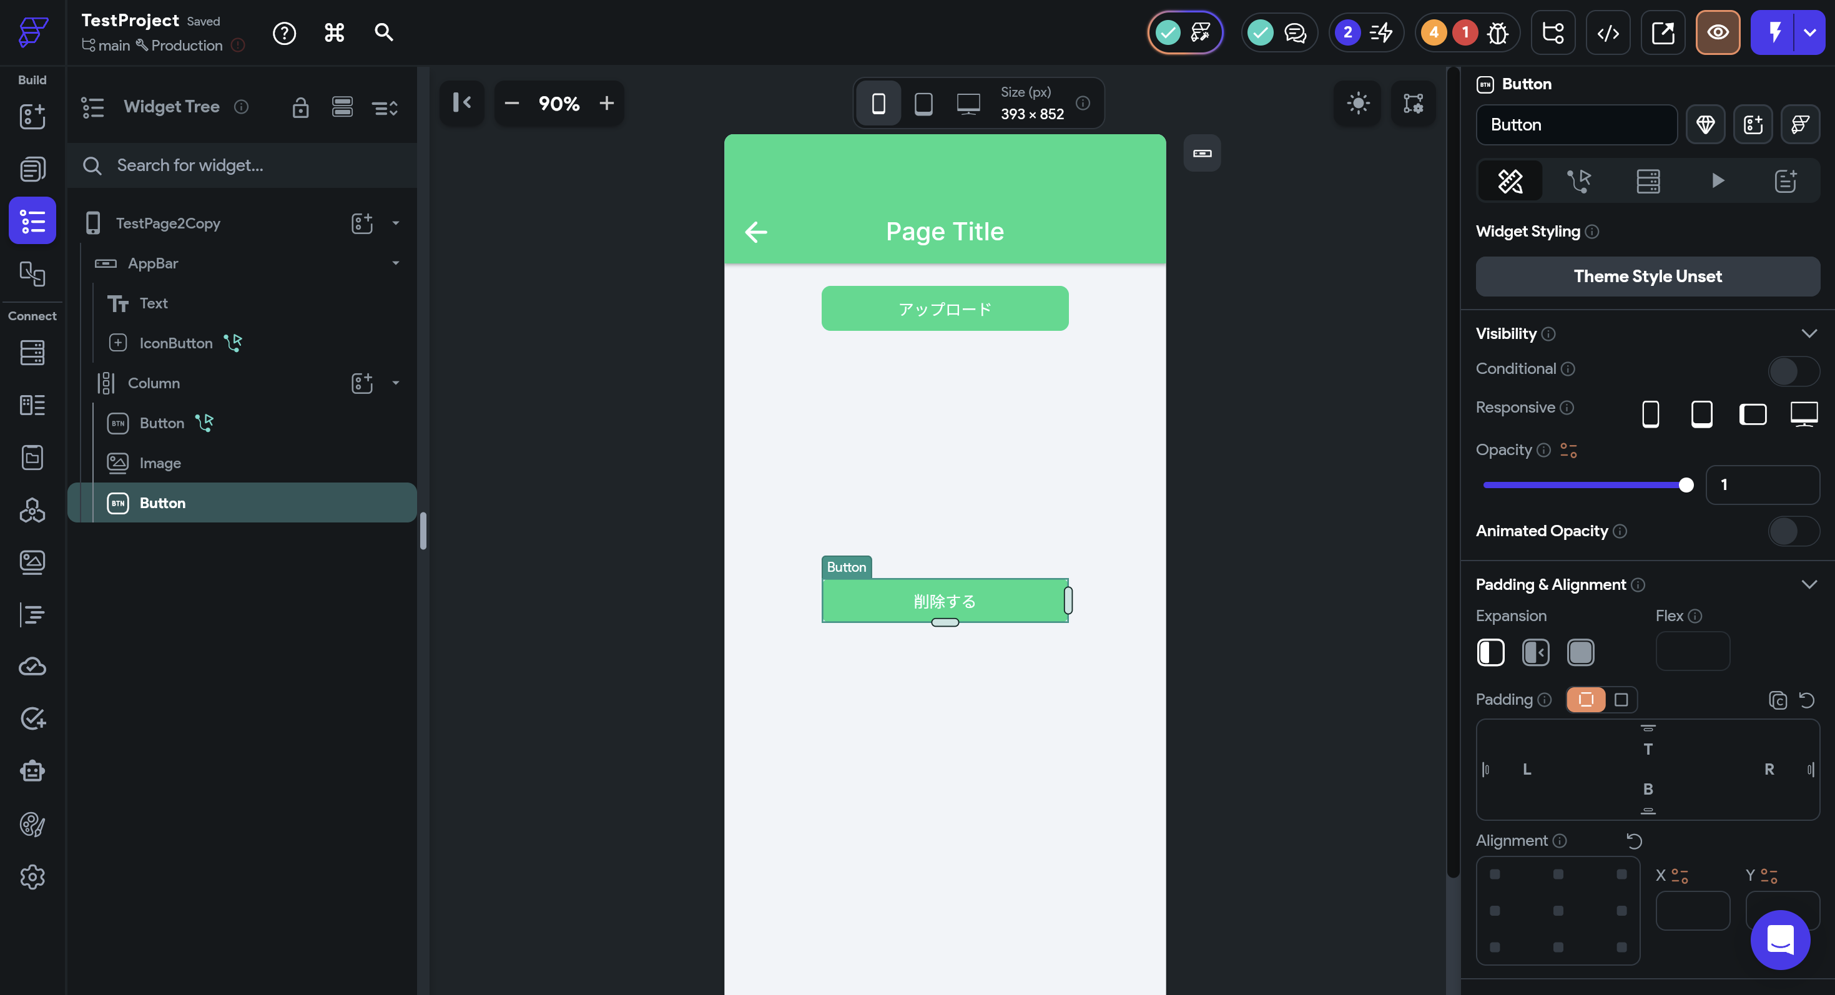Open the debug bug icon panel

(1497, 32)
